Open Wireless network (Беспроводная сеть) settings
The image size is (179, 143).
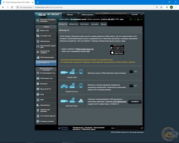(x=46, y=73)
